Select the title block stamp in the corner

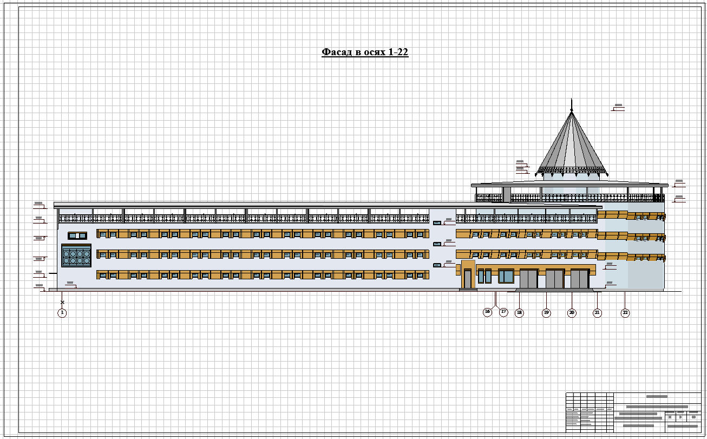coord(633,412)
